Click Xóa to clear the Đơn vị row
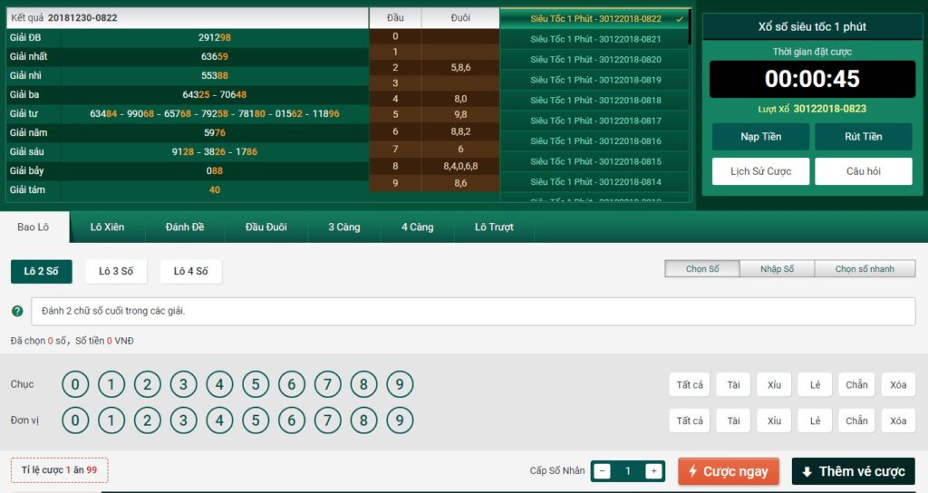 point(897,420)
